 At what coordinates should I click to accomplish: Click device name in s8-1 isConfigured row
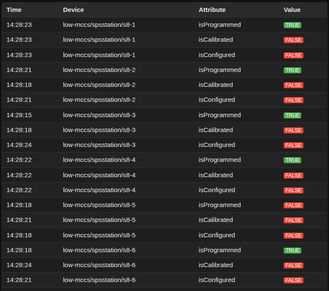[99, 55]
